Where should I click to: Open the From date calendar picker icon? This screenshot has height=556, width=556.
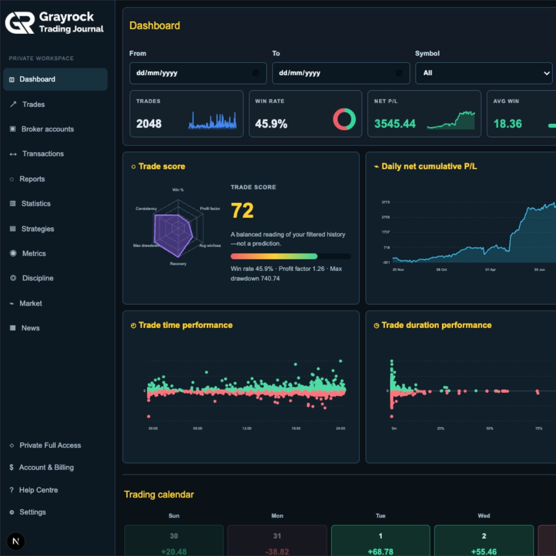256,73
